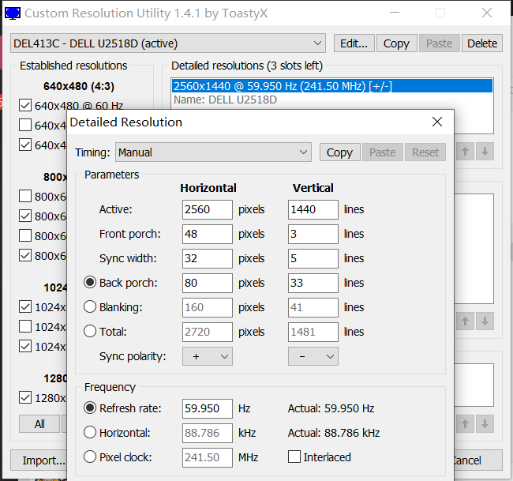Open the Timing dropdown set to Manual

[213, 152]
